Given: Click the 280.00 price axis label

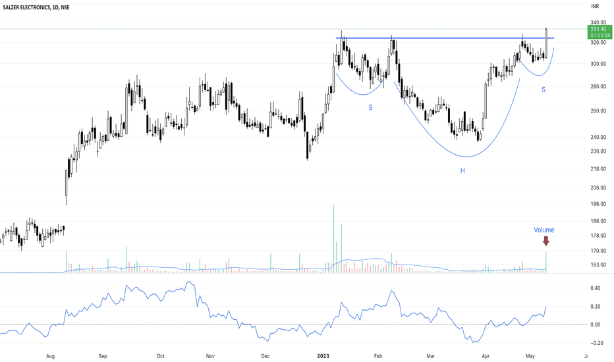Looking at the screenshot, I should tap(598, 86).
